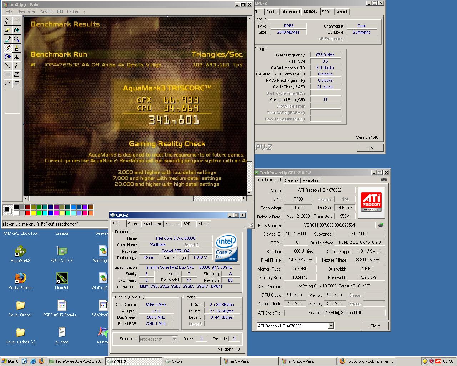Launch Firefox from the quick launch bar
457x366 pixels.
[41, 361]
